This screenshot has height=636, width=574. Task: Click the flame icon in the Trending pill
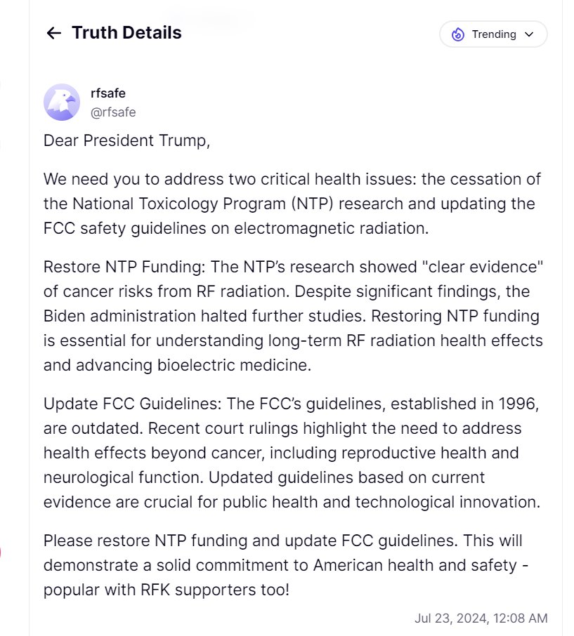(458, 34)
